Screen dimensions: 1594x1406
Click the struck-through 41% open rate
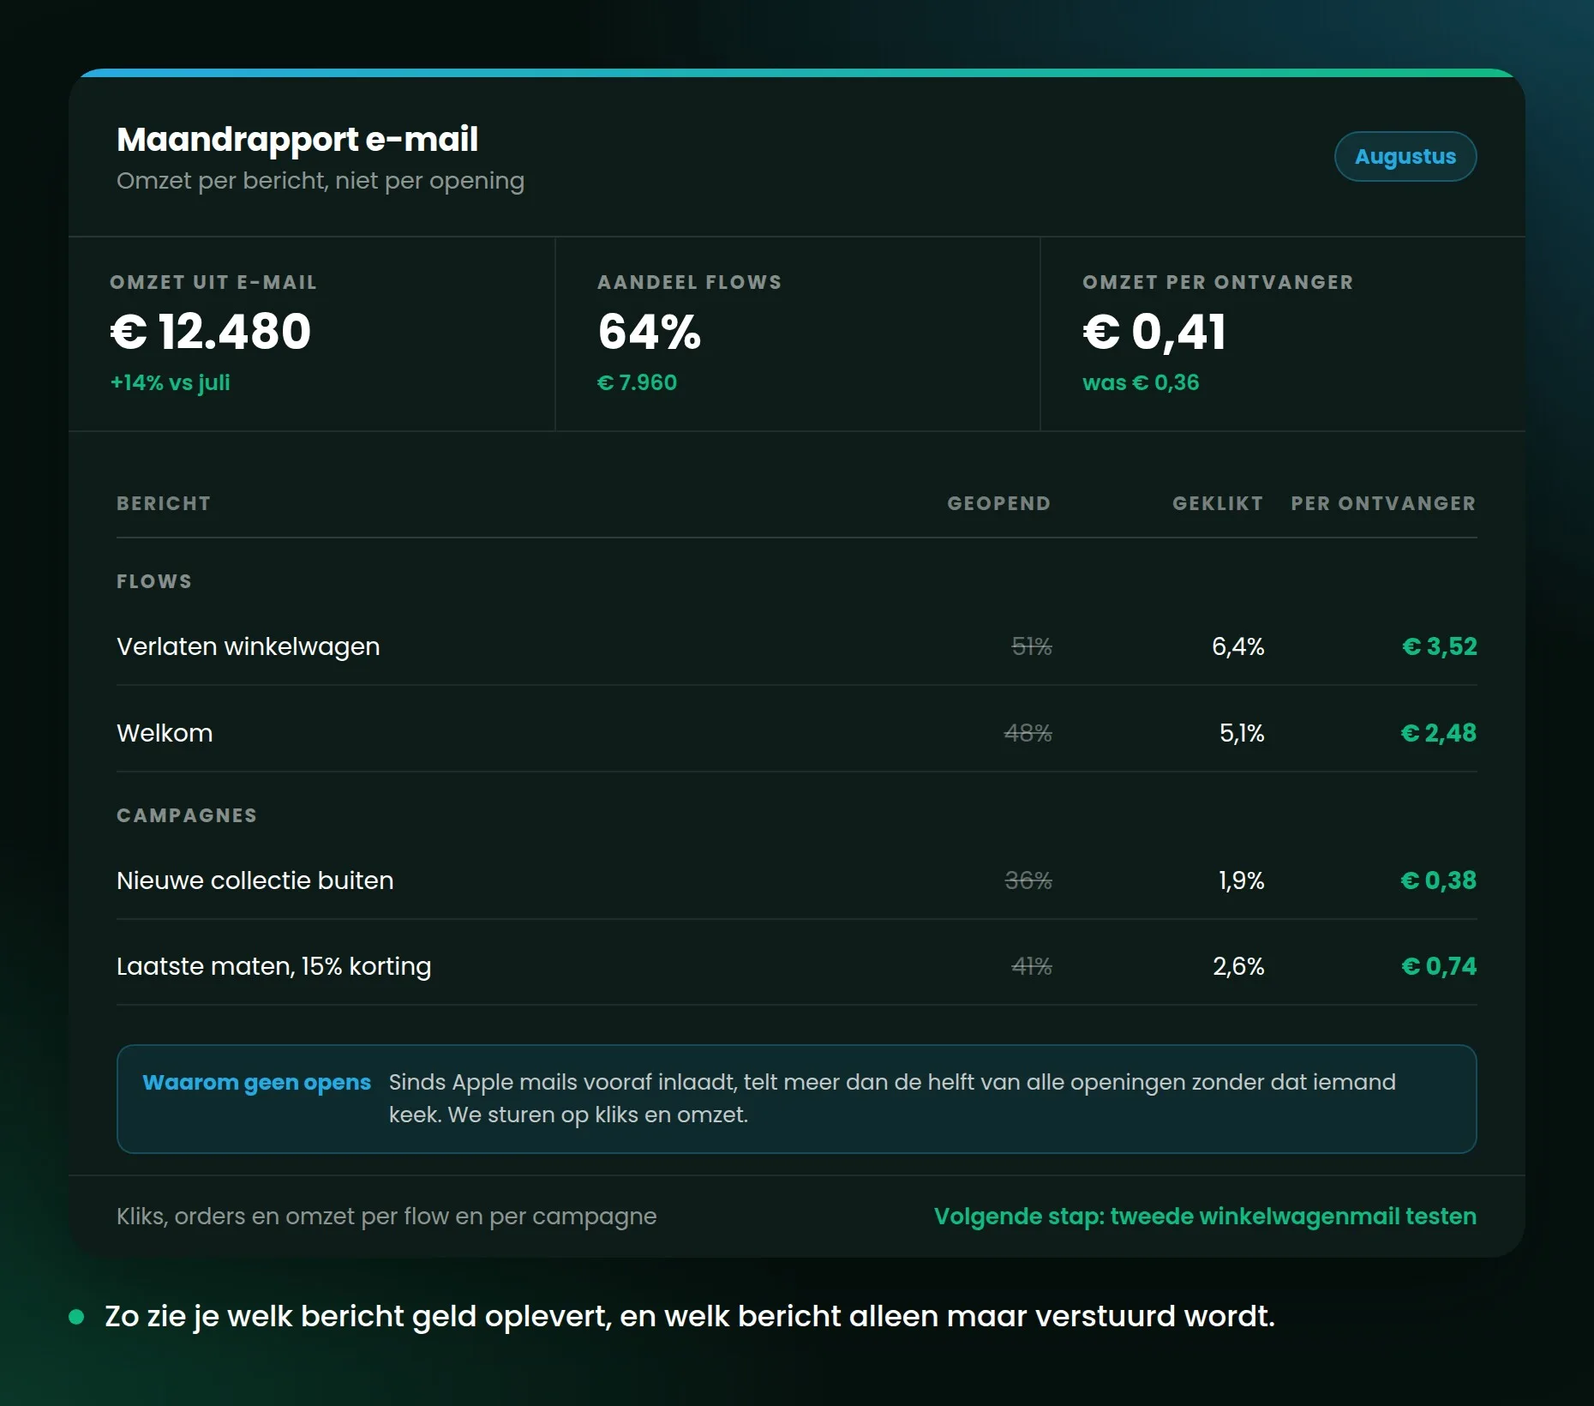(1032, 966)
